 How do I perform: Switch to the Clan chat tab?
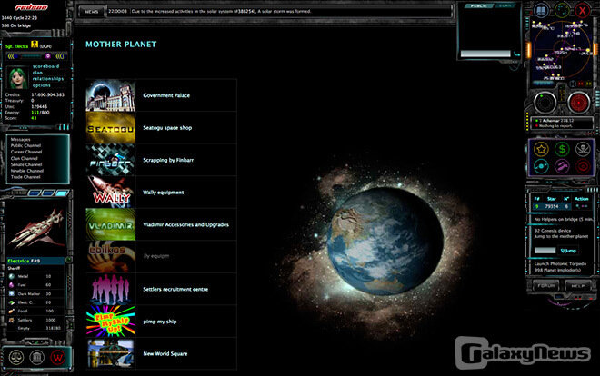tap(505, 5)
